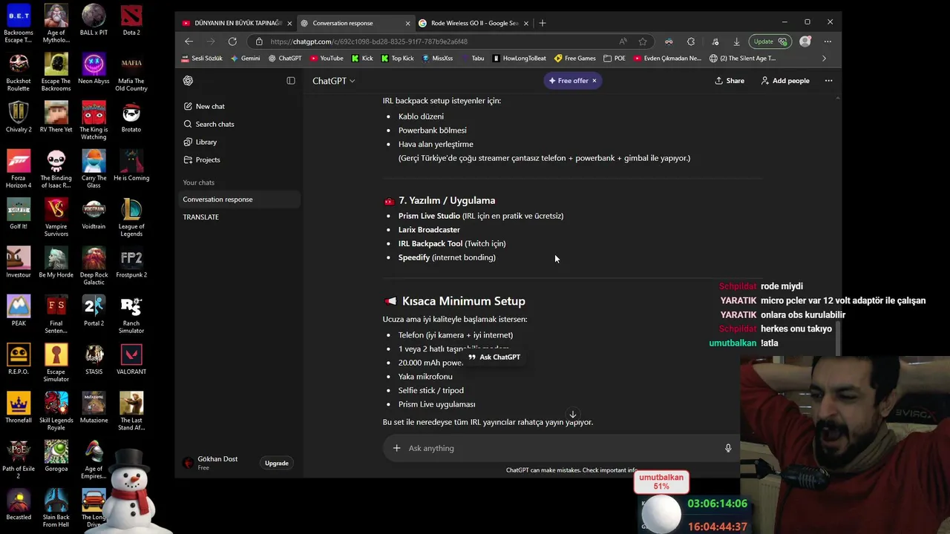Click the voice microphone icon in prompt
Viewport: 950px width, 534px height.
pos(728,448)
